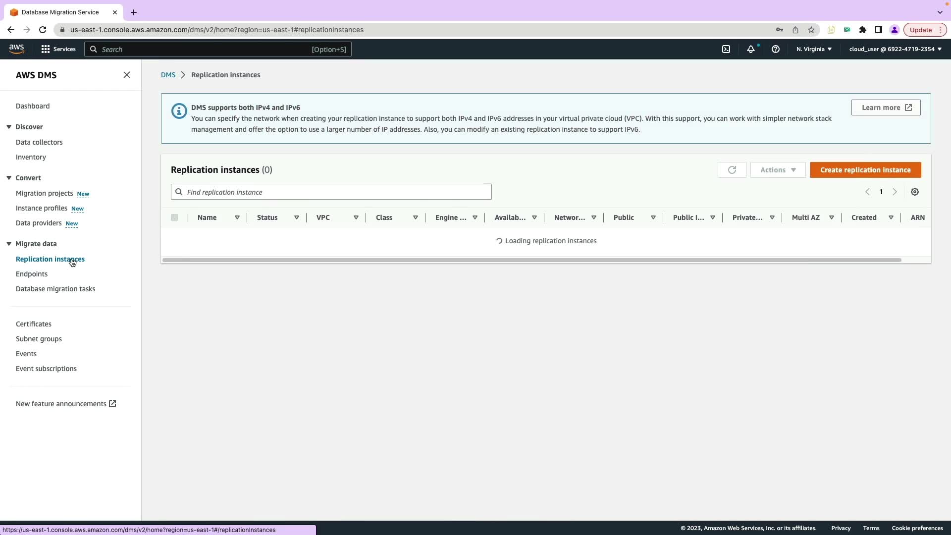Image resolution: width=951 pixels, height=535 pixels.
Task: Open Endpoints in the sidebar
Action: click(32, 274)
